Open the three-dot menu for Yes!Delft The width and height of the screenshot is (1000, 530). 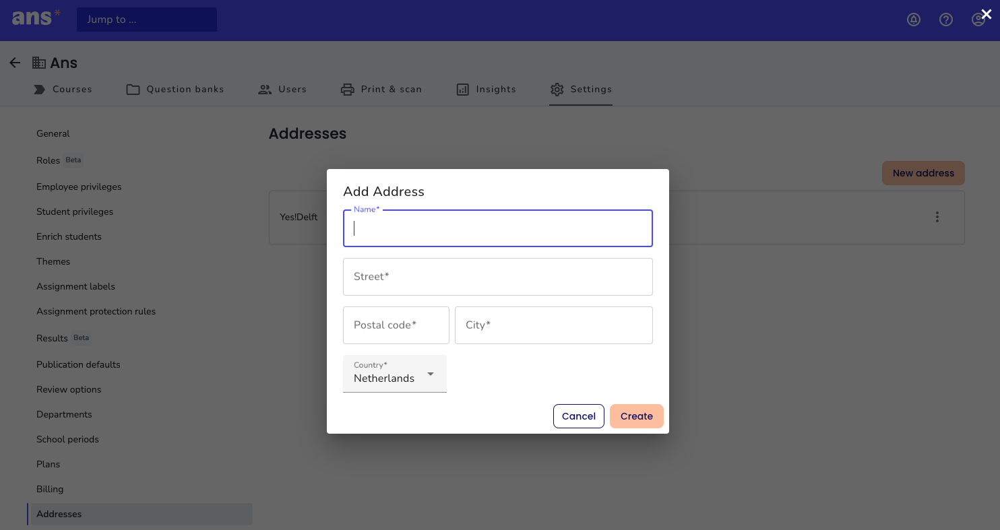pyautogui.click(x=937, y=217)
